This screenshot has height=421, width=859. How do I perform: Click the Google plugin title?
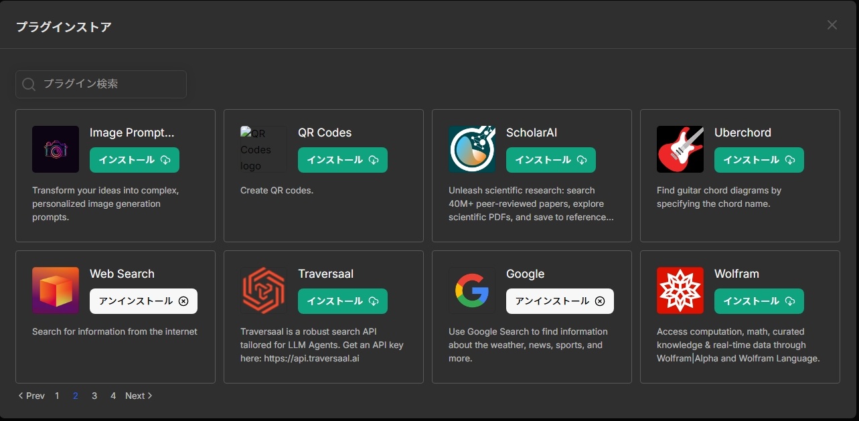[525, 274]
